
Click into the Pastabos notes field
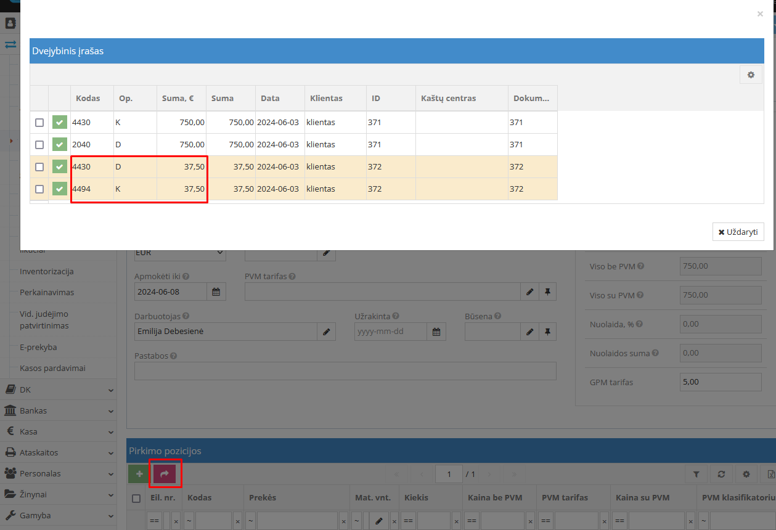tap(345, 371)
